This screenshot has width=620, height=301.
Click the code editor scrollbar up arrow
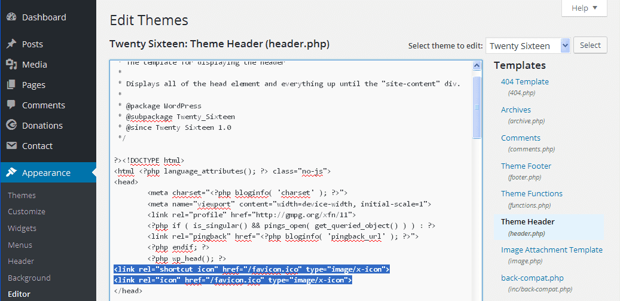coord(477,65)
